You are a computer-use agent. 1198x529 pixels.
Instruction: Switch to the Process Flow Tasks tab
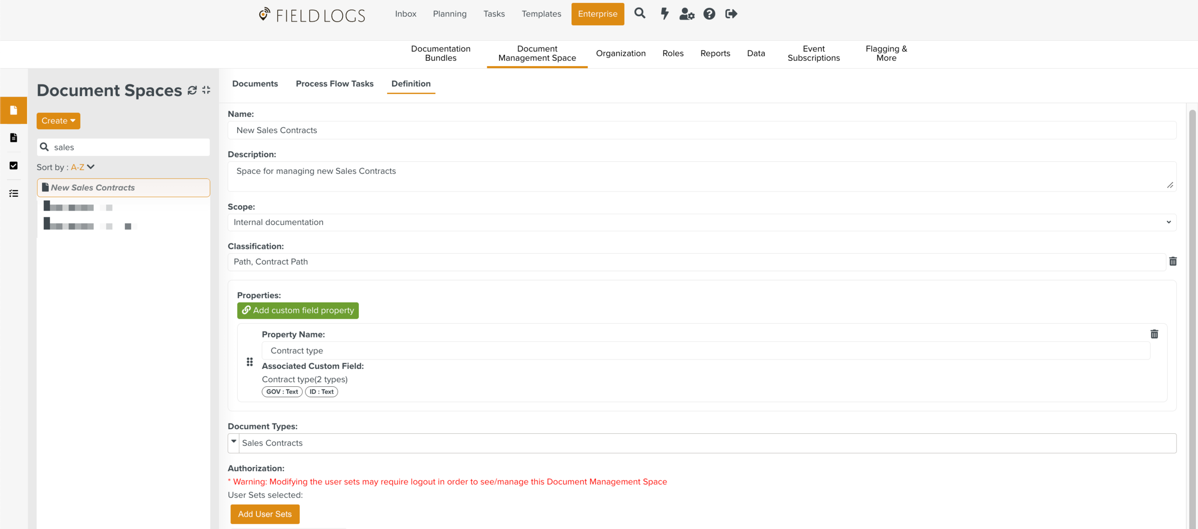tap(334, 84)
